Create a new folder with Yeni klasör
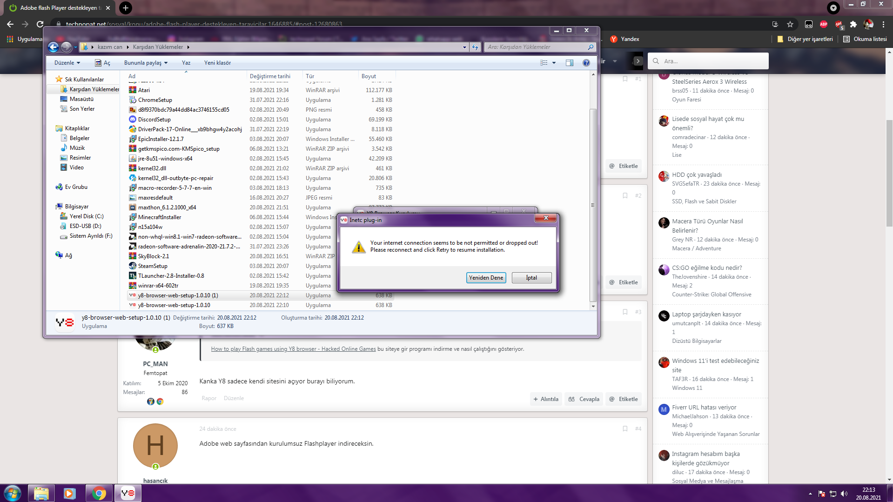Screen dimensions: 893x502 pyautogui.click(x=217, y=63)
